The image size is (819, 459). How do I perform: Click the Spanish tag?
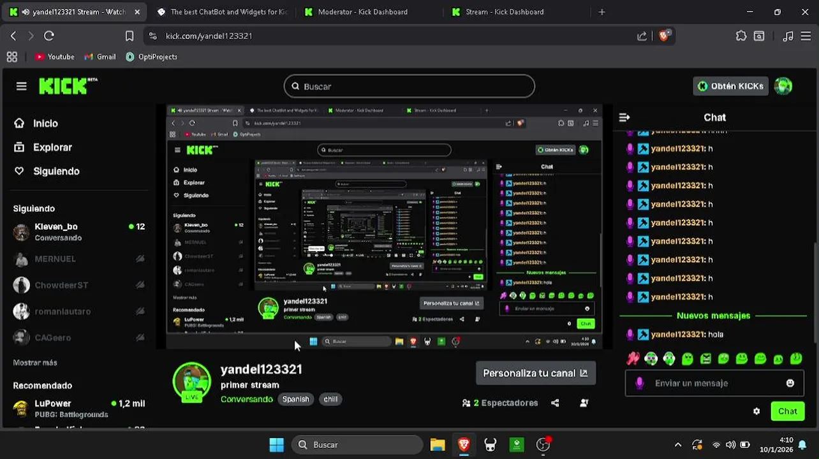pyautogui.click(x=295, y=399)
